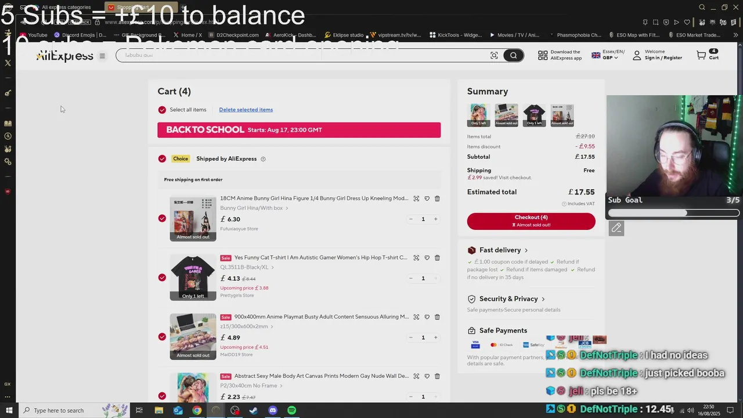
Task: Delete Funny Cat T-shirt from cart
Action: point(437,258)
